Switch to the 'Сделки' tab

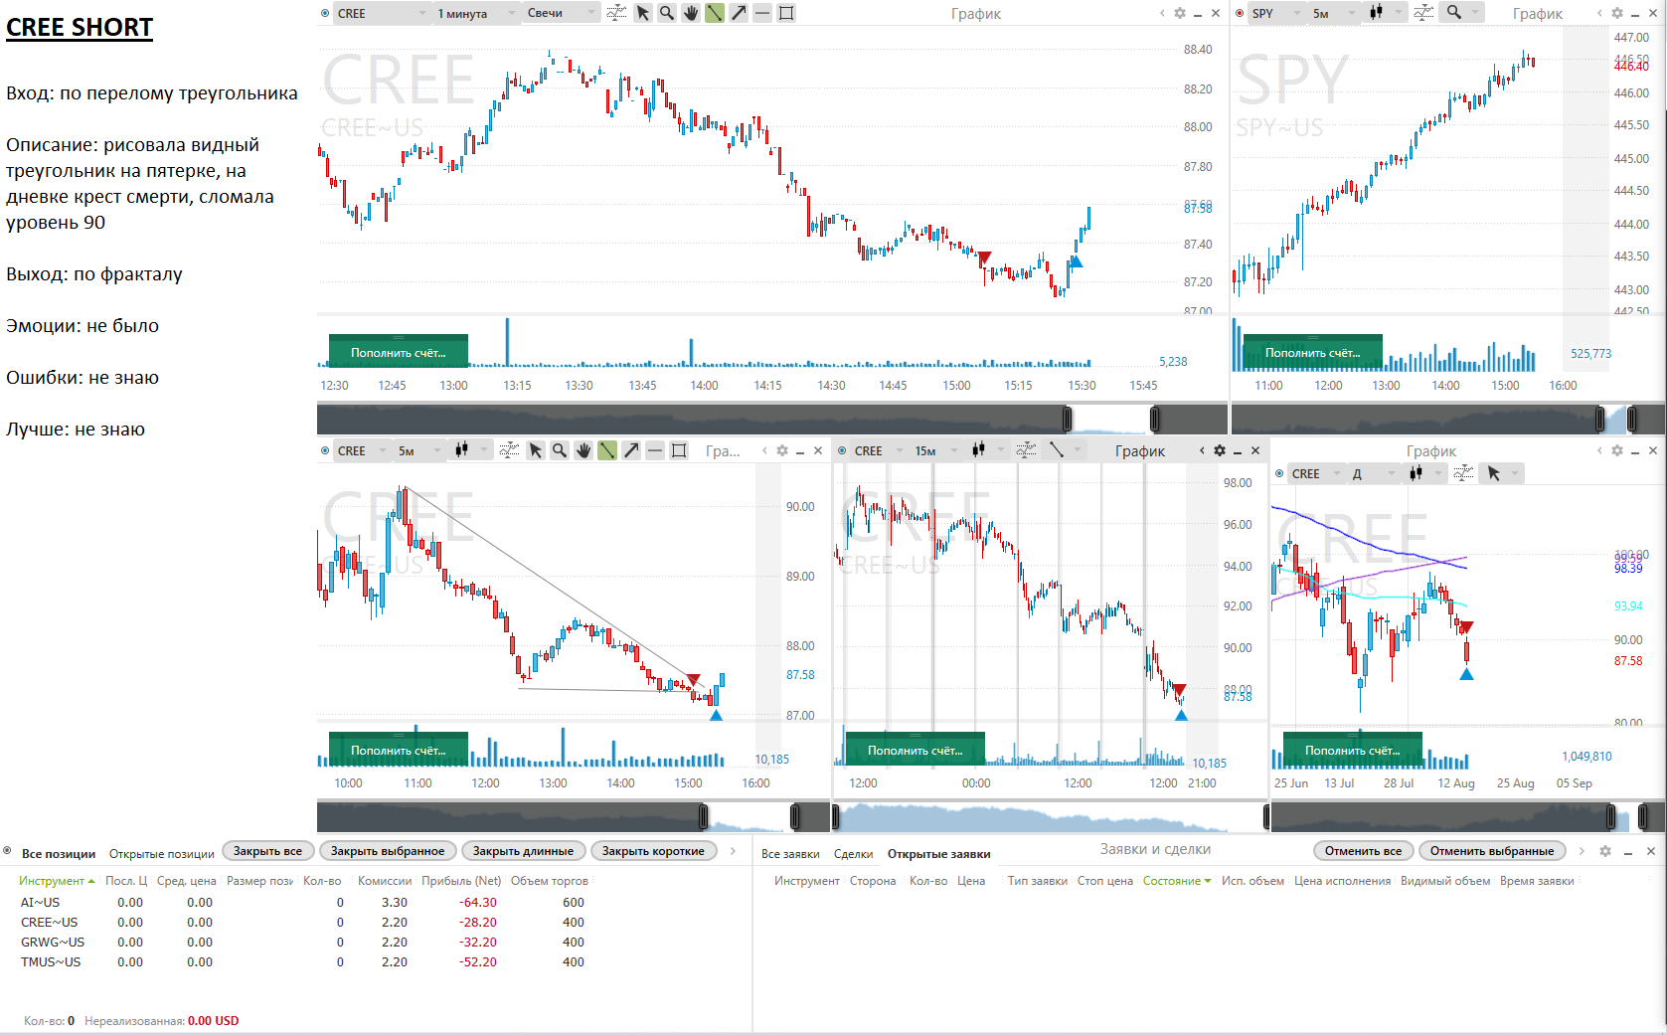(853, 854)
